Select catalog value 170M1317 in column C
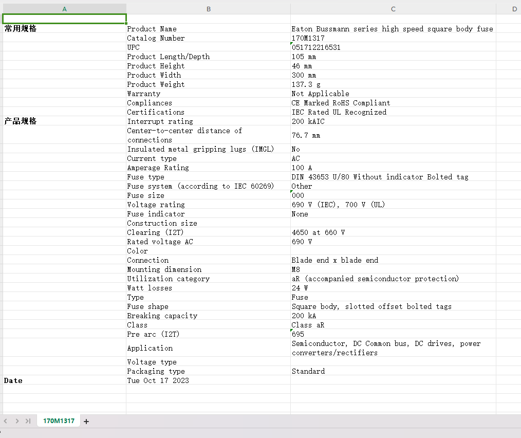This screenshot has width=521, height=438. click(393, 38)
